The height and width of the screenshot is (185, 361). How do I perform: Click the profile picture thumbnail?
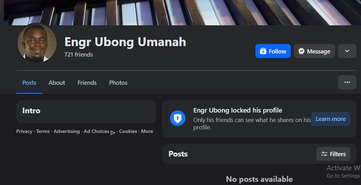click(37, 43)
